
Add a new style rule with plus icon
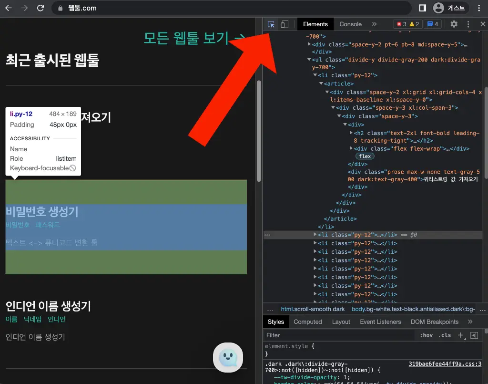click(x=460, y=335)
